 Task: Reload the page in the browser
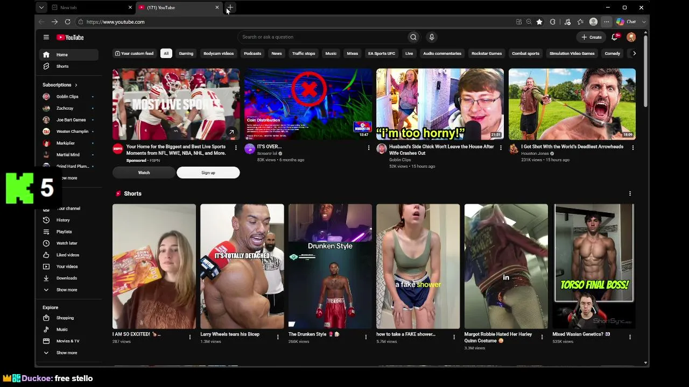[67, 22]
